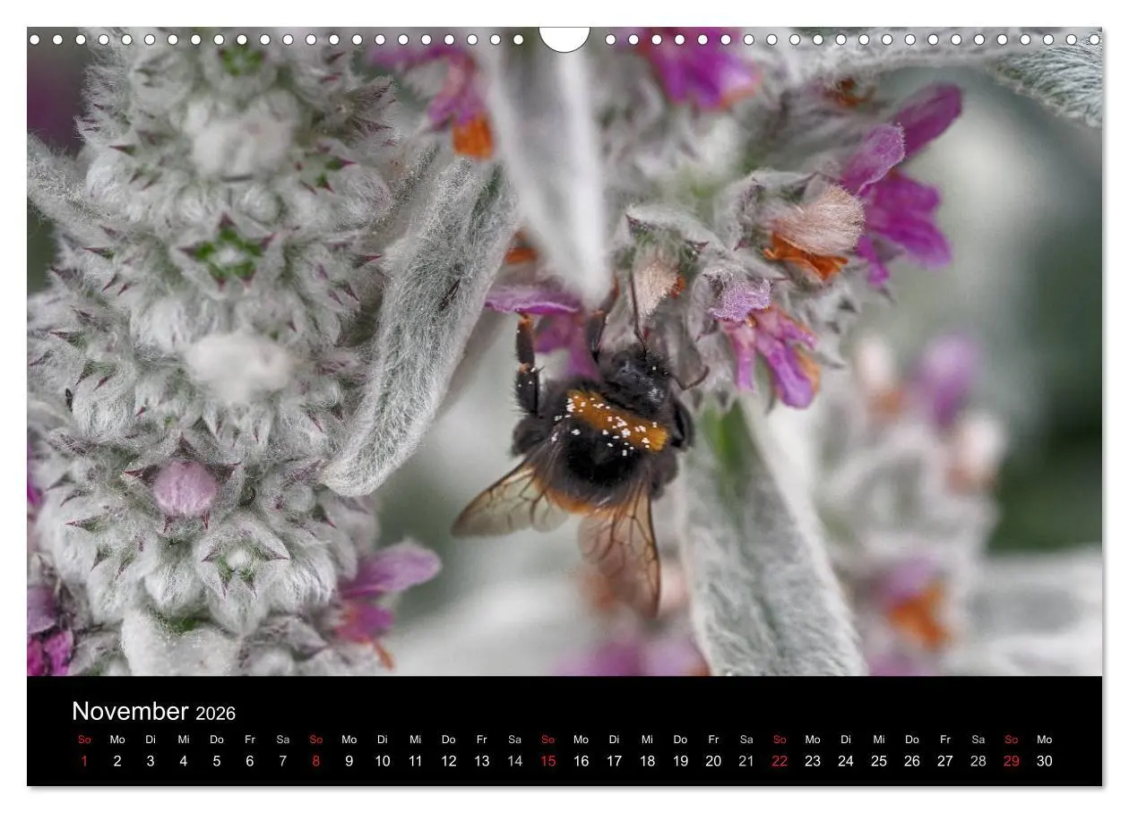Click the Mo weekday label after date 1
Viewport: 1129px width, 813px height.
(116, 740)
